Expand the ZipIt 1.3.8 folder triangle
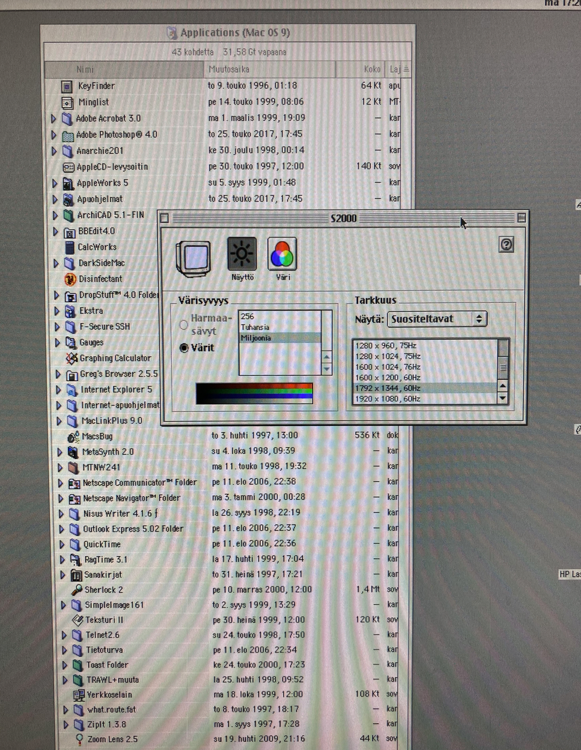 coord(65,725)
